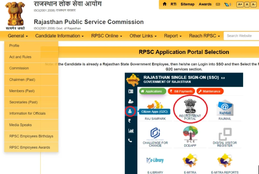Image resolution: width=259 pixels, height=174 pixels.
Task: Collapse the General dropdown menu
Action: (x=18, y=36)
